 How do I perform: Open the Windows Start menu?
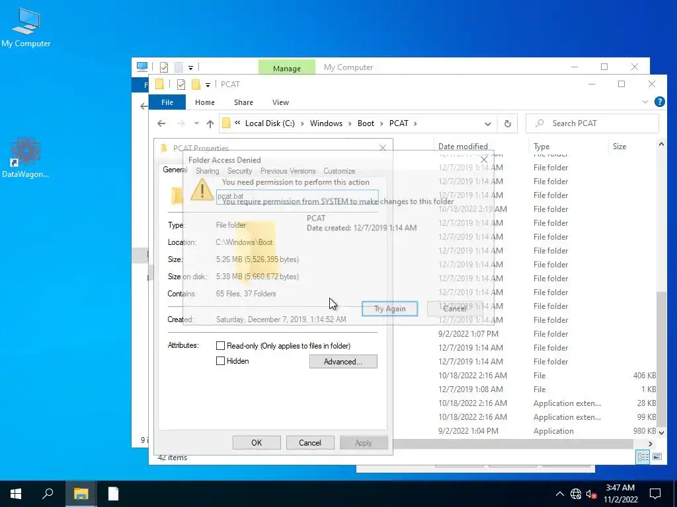coord(16,494)
